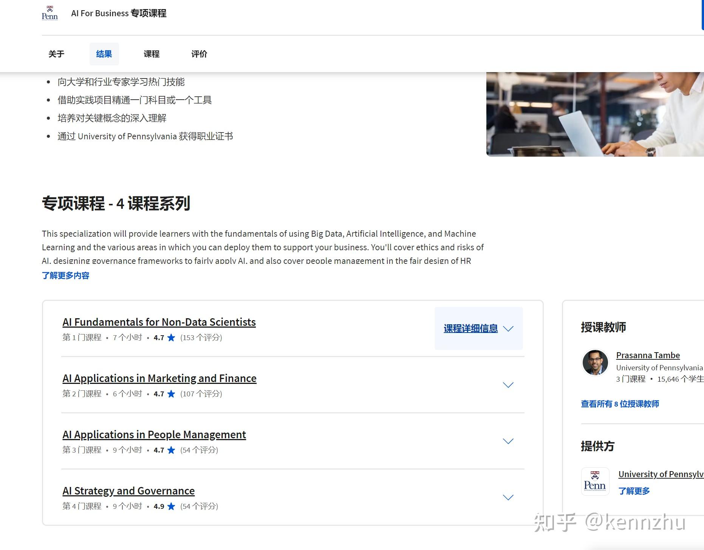
Task: Click the star icon beside the 4.7 rating
Action: point(171,337)
